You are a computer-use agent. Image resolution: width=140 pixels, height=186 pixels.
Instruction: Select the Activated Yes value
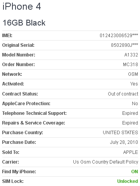click(x=134, y=84)
